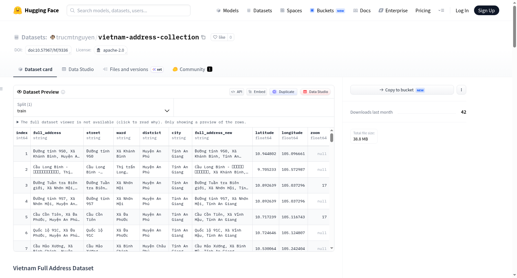Screen dimensions: 517x278
Task: Click longitude cell 105.572987
Action: point(293,170)
